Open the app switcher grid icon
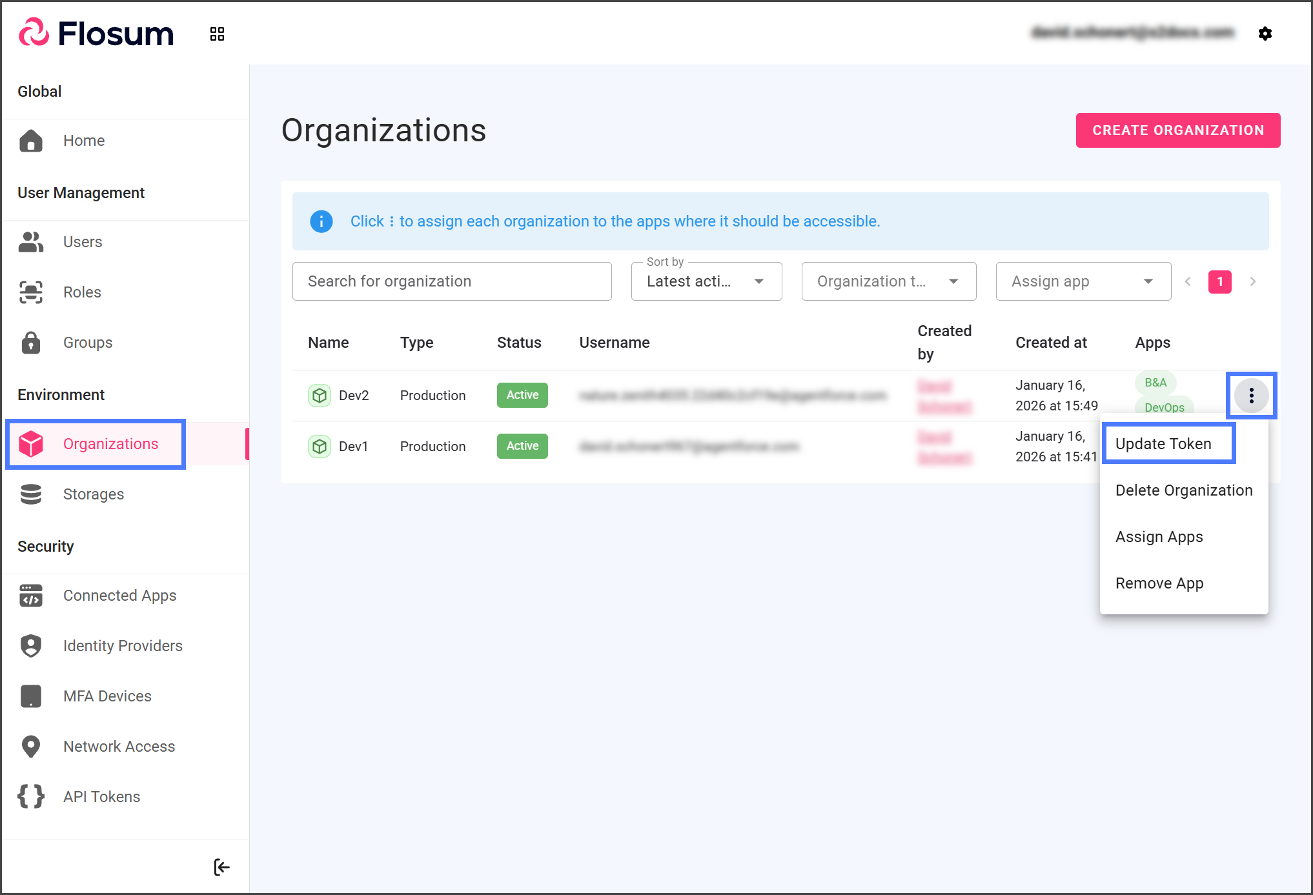The width and height of the screenshot is (1313, 895). pos(217,34)
